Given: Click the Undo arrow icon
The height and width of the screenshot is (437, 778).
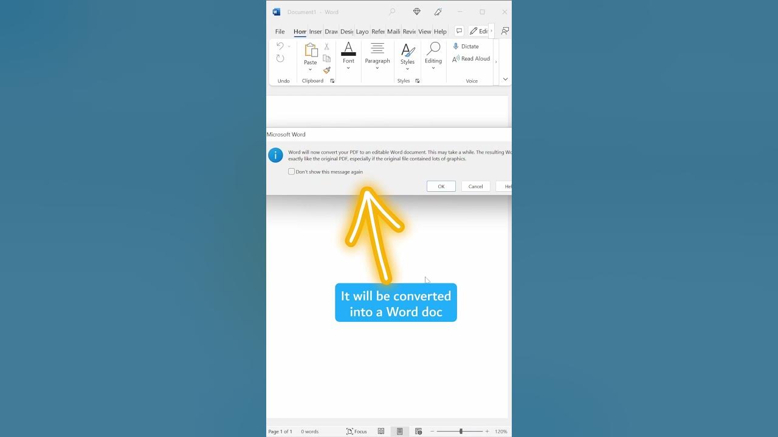Looking at the screenshot, I should (280, 46).
